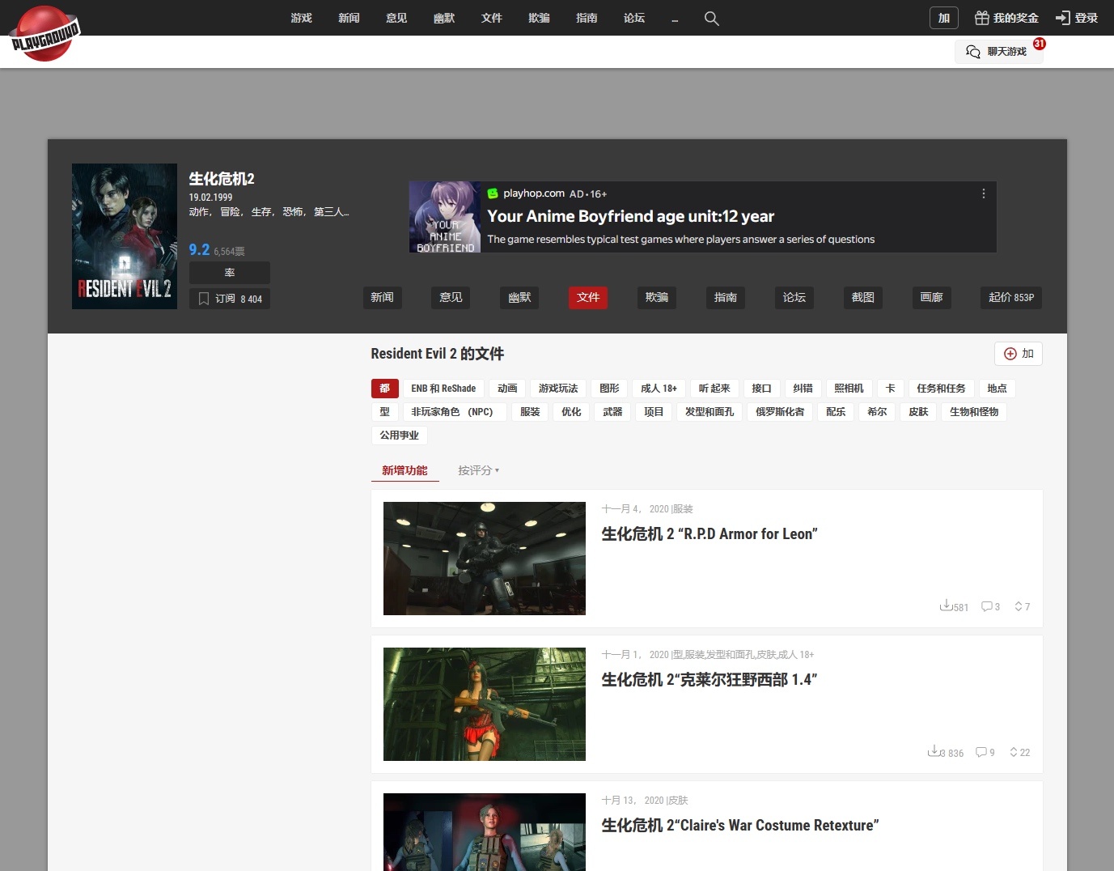The image size is (1114, 871).
Task: Open 文件 in the top navigation
Action: 492,18
